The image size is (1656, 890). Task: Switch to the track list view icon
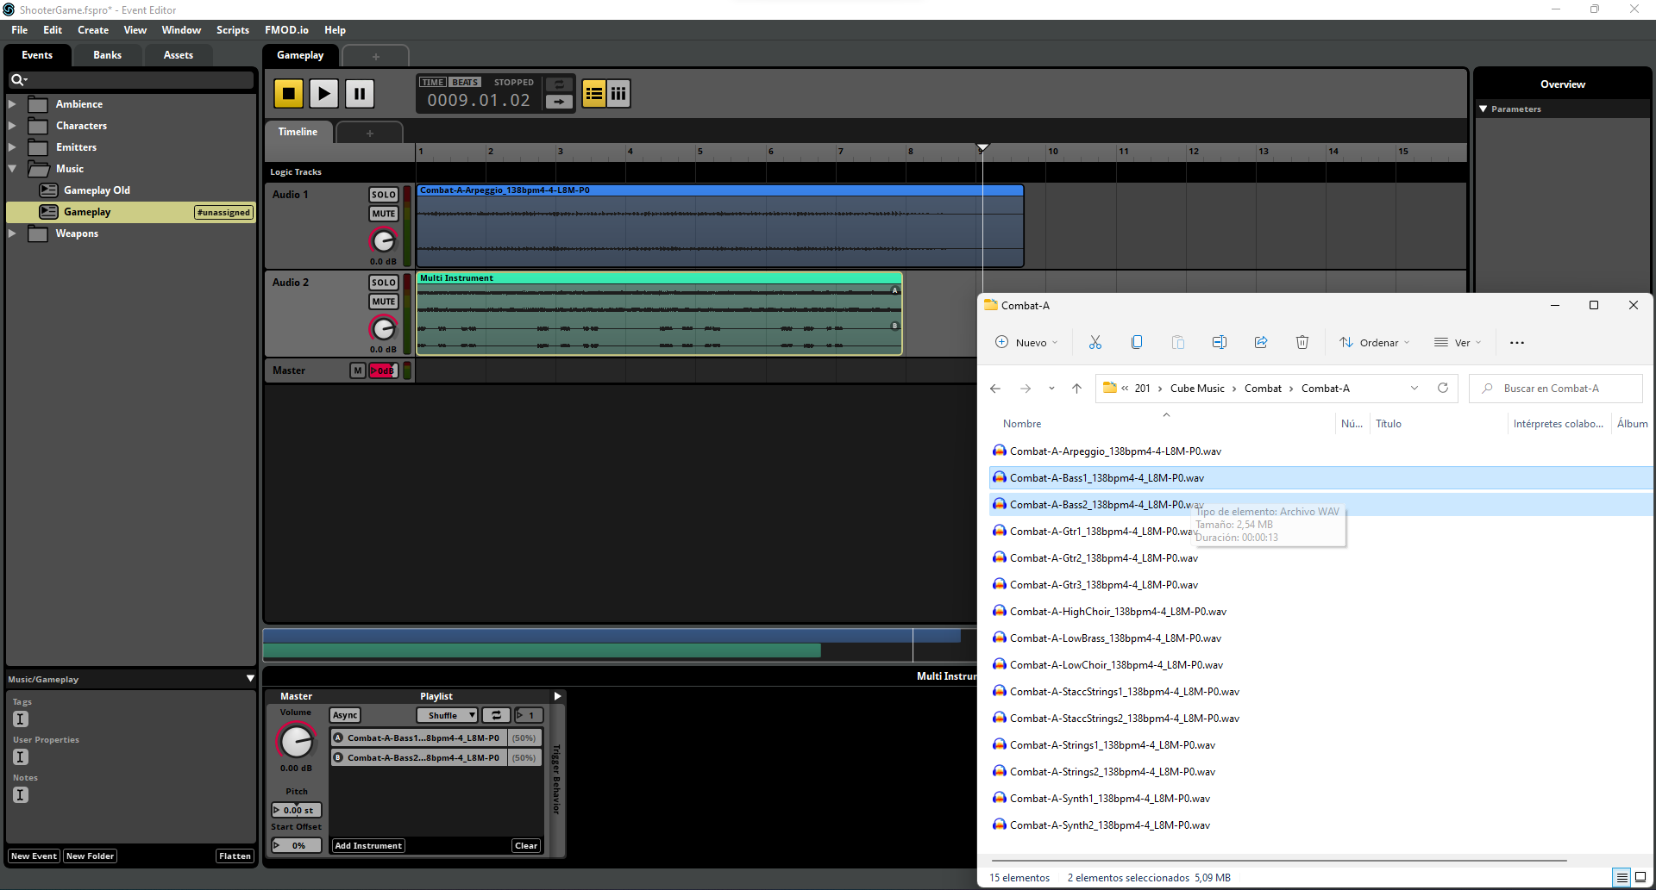click(593, 93)
